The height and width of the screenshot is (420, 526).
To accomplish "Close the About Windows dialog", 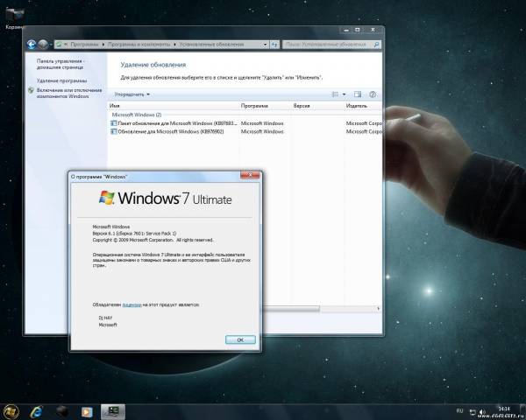I will (250, 175).
